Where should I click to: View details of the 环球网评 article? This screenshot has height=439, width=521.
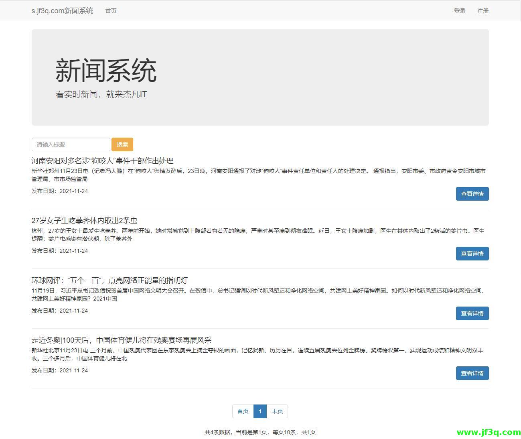pos(472,313)
